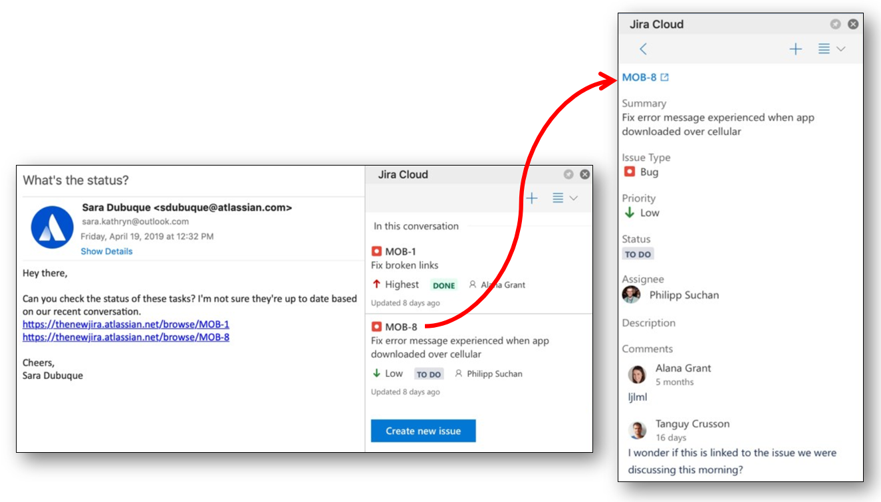Click 'Fix broken links' summary text
The width and height of the screenshot is (881, 502).
tap(404, 265)
